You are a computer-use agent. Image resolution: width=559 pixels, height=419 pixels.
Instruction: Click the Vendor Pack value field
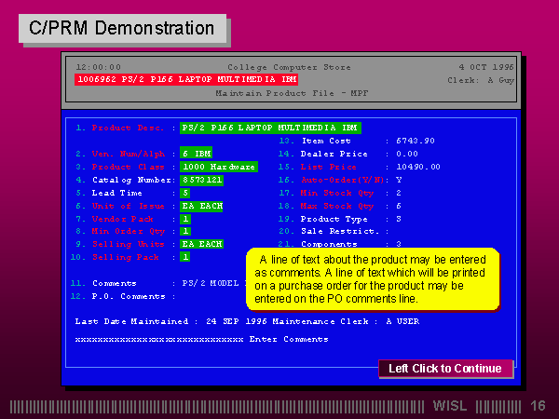[x=185, y=218]
